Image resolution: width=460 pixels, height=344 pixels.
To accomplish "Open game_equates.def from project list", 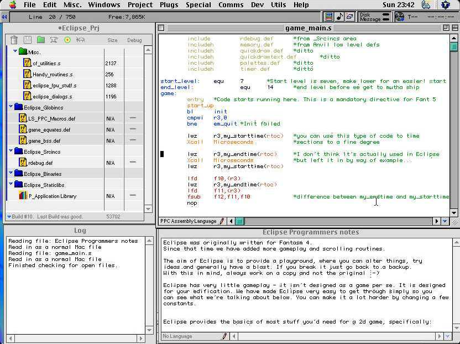I will [49, 129].
